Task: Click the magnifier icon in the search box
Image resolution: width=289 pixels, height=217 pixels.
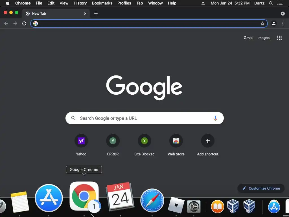Action: click(73, 118)
